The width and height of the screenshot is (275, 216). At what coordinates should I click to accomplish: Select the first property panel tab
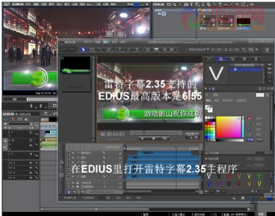[x=209, y=59]
